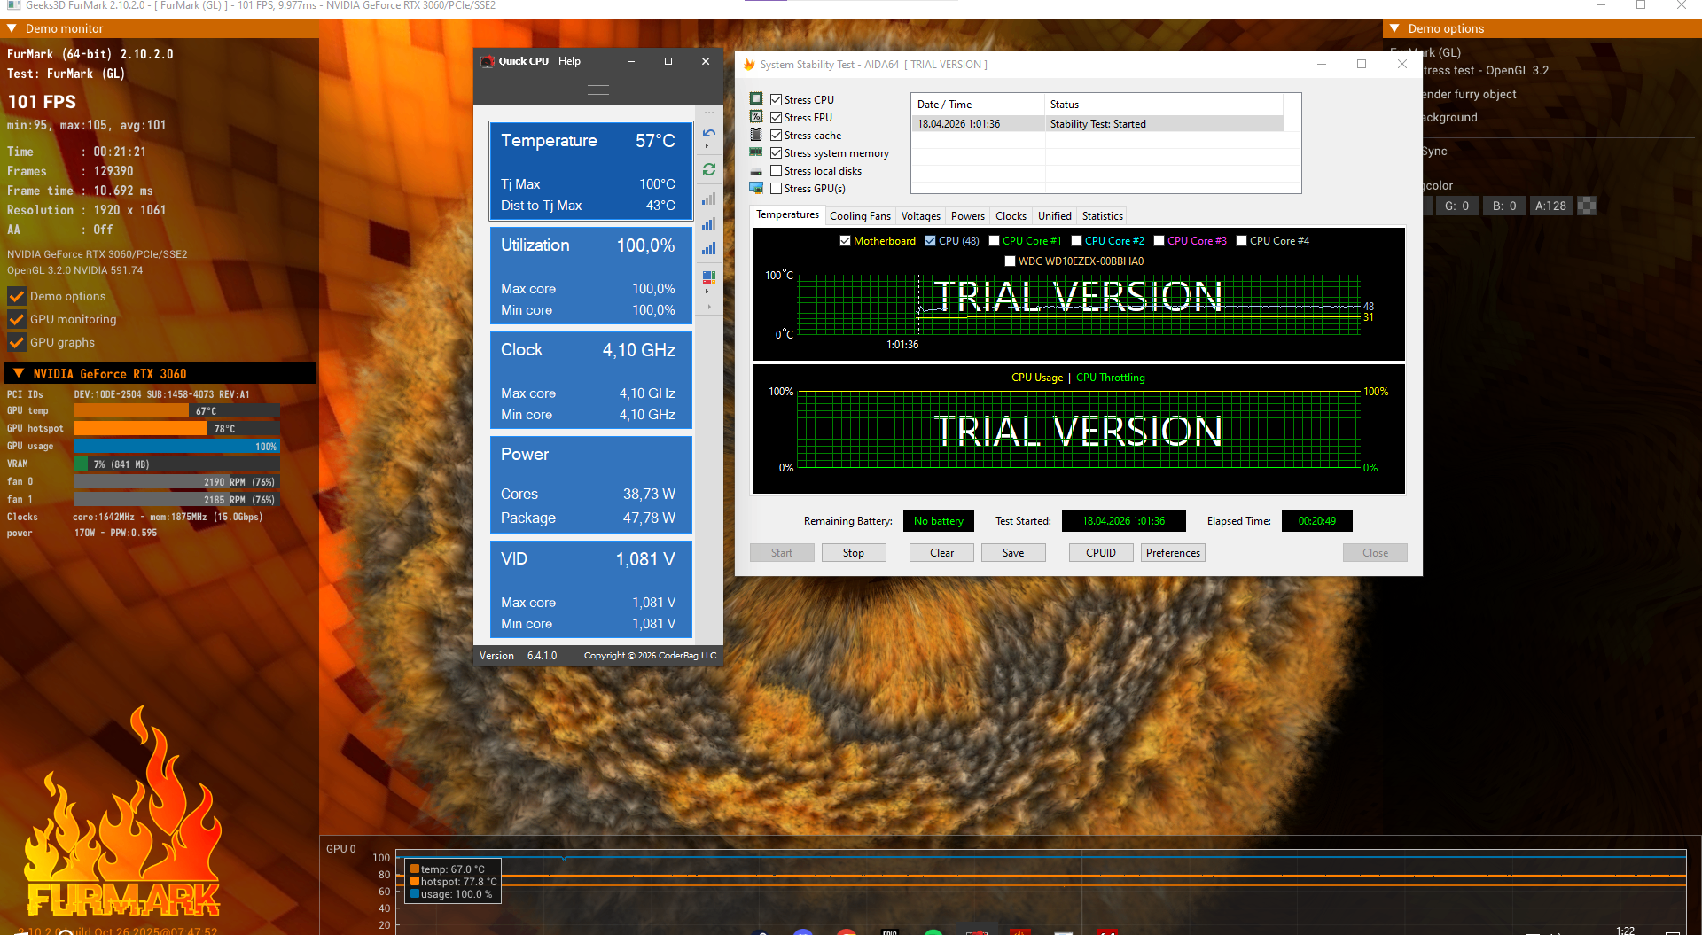Click the blue undo arrow in Quick CPU sidebar
Image resolution: width=1702 pixels, height=935 pixels.
[x=709, y=133]
